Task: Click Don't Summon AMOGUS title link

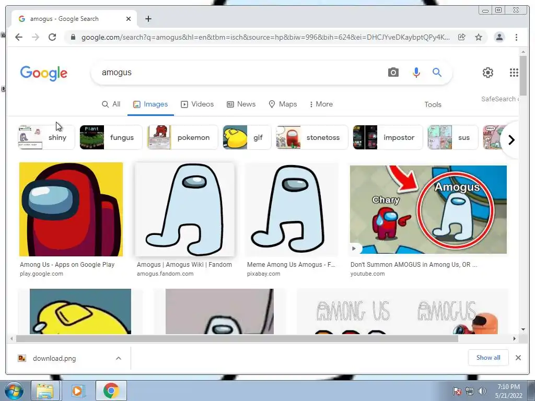Action: (414, 265)
